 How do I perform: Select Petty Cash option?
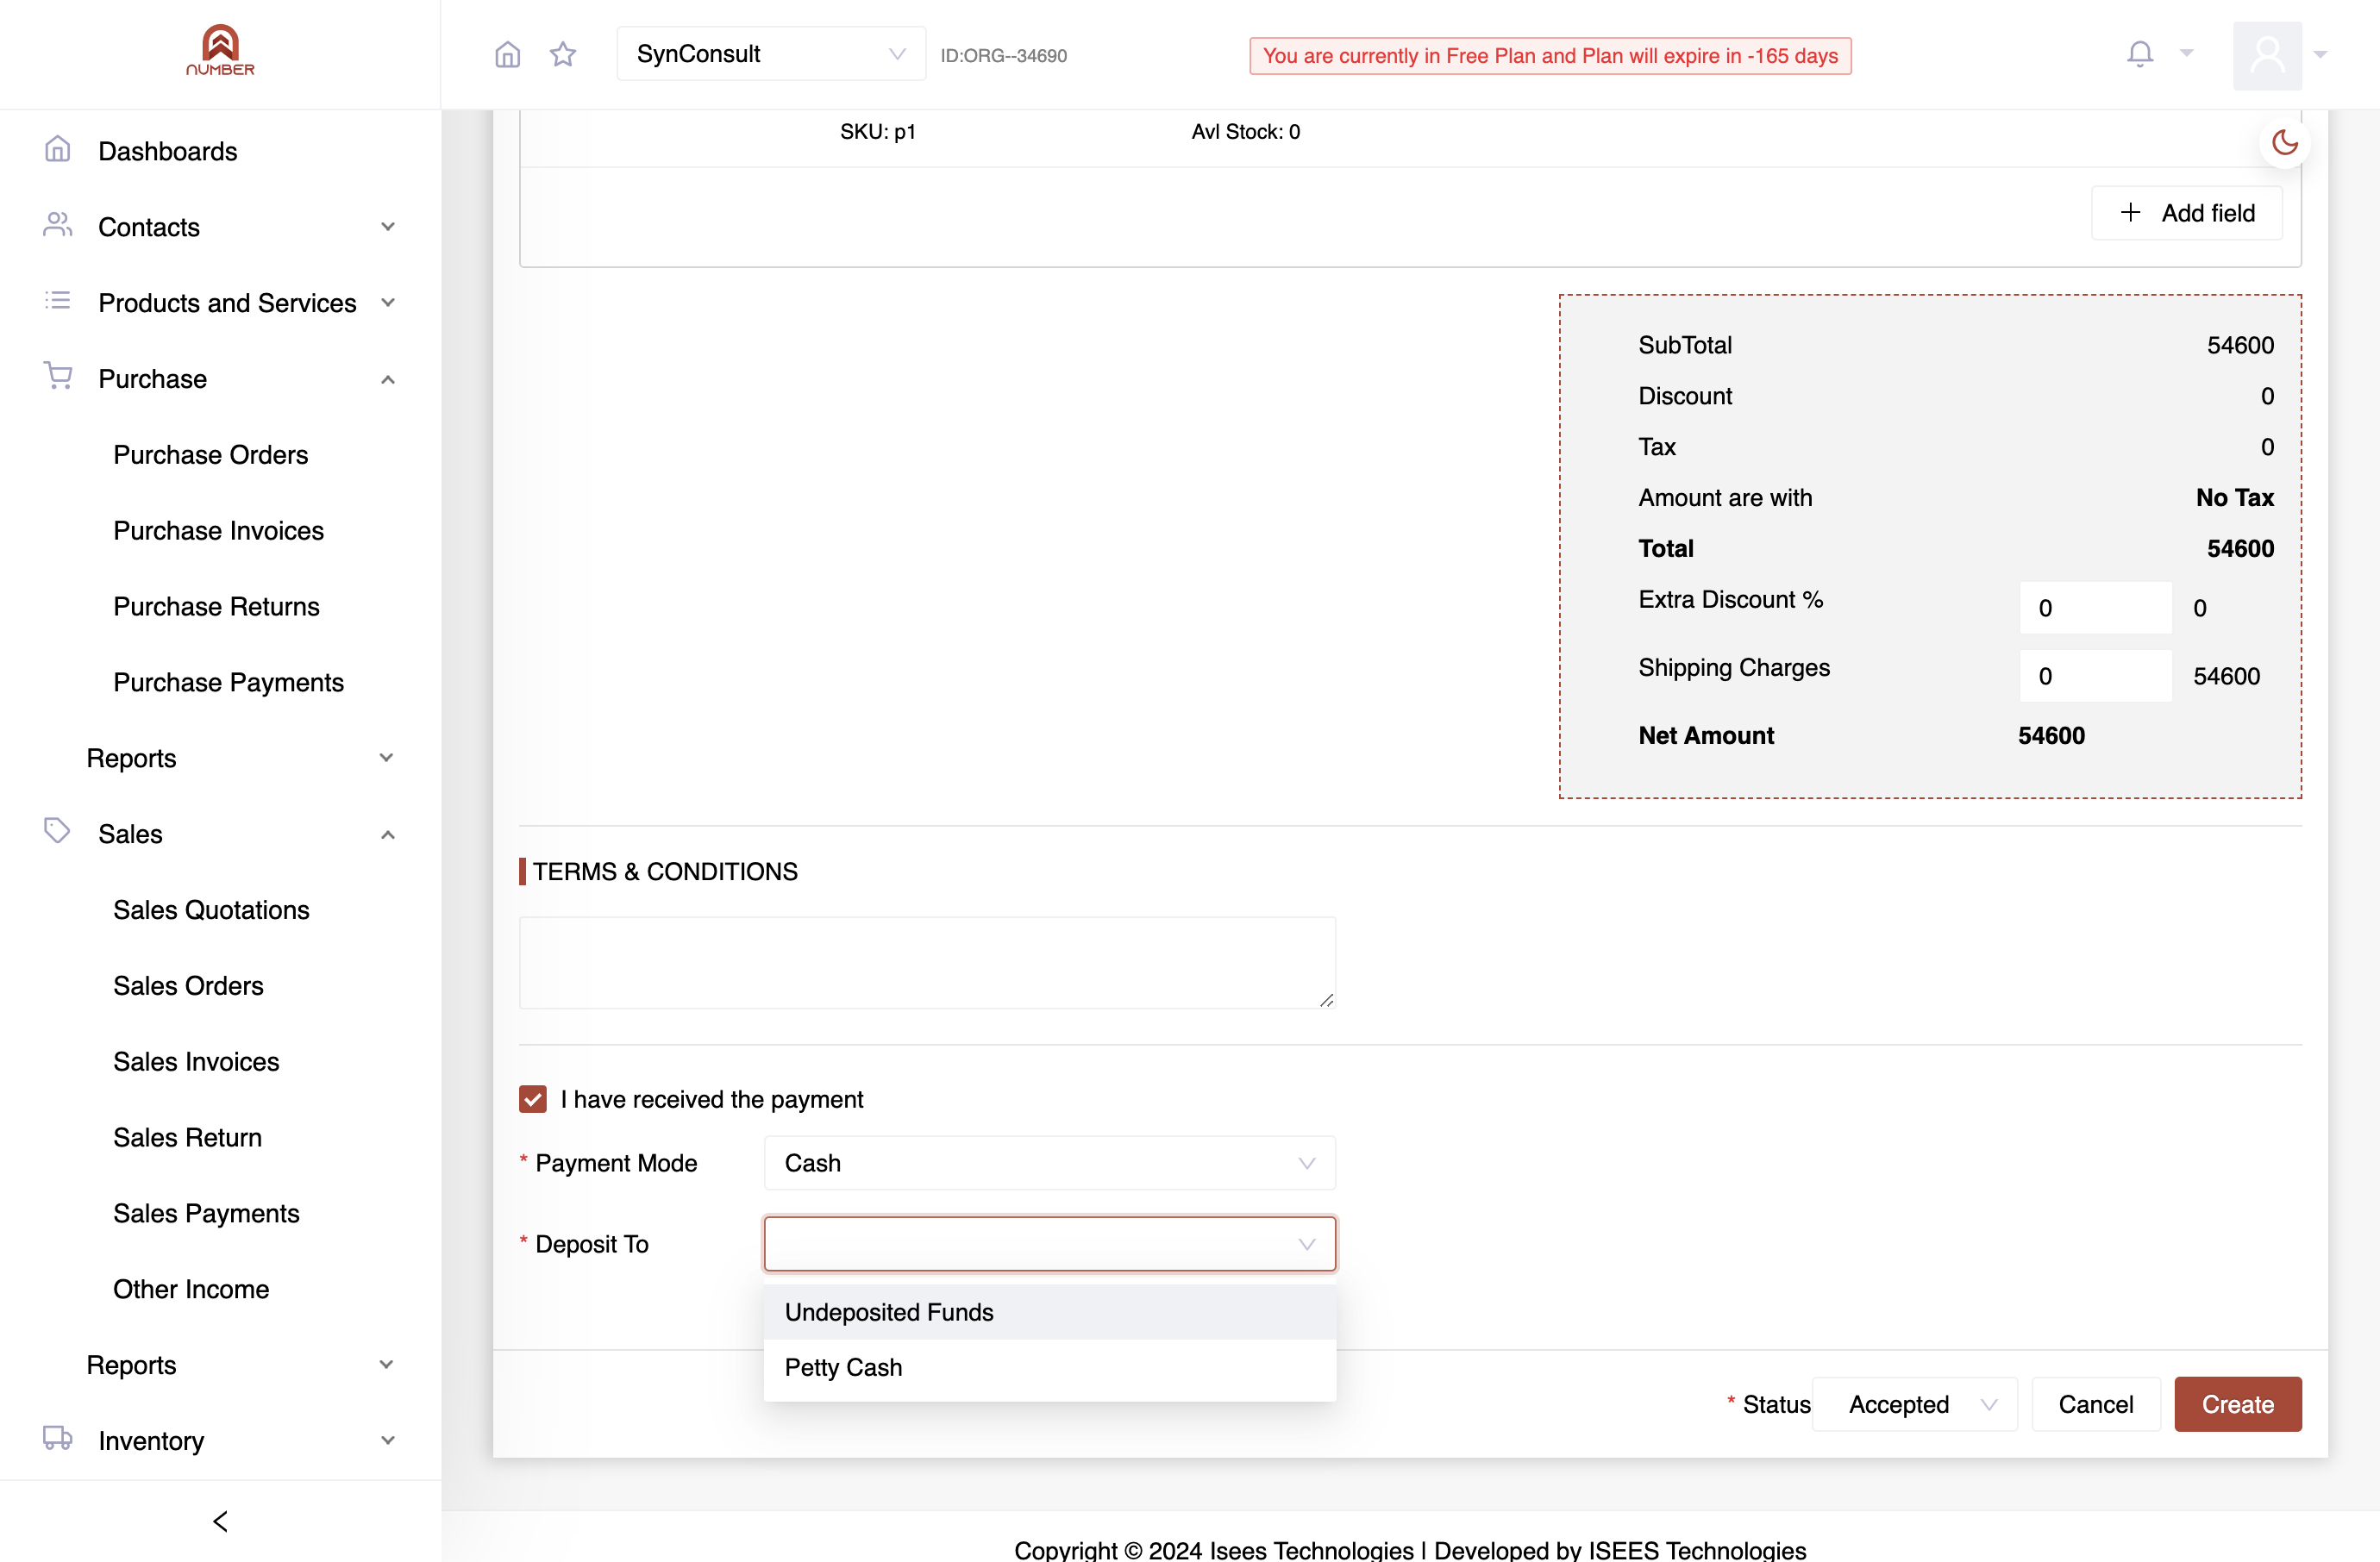[x=1049, y=1367]
